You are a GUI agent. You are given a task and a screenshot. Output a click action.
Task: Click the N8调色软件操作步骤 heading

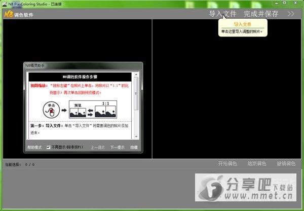(x=80, y=77)
